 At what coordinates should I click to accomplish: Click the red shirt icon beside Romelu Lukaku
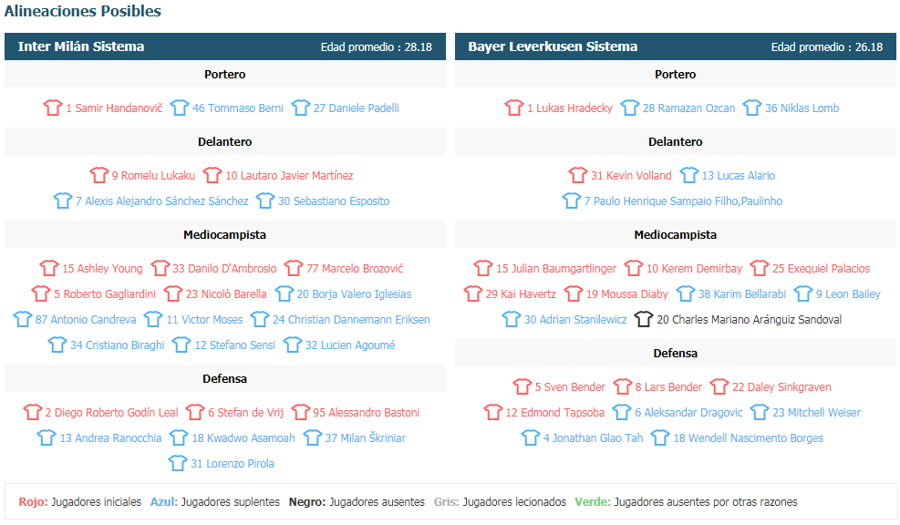tap(98, 175)
